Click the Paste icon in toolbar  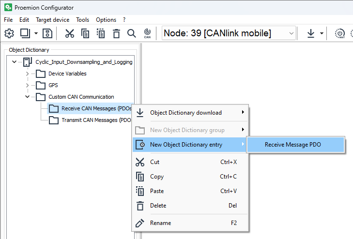pos(101,33)
